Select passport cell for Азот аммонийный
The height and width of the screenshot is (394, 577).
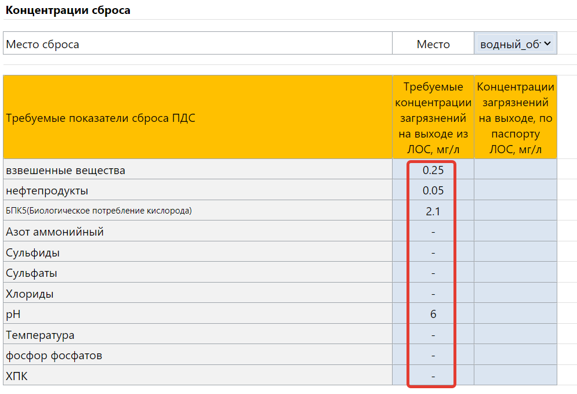point(515,232)
